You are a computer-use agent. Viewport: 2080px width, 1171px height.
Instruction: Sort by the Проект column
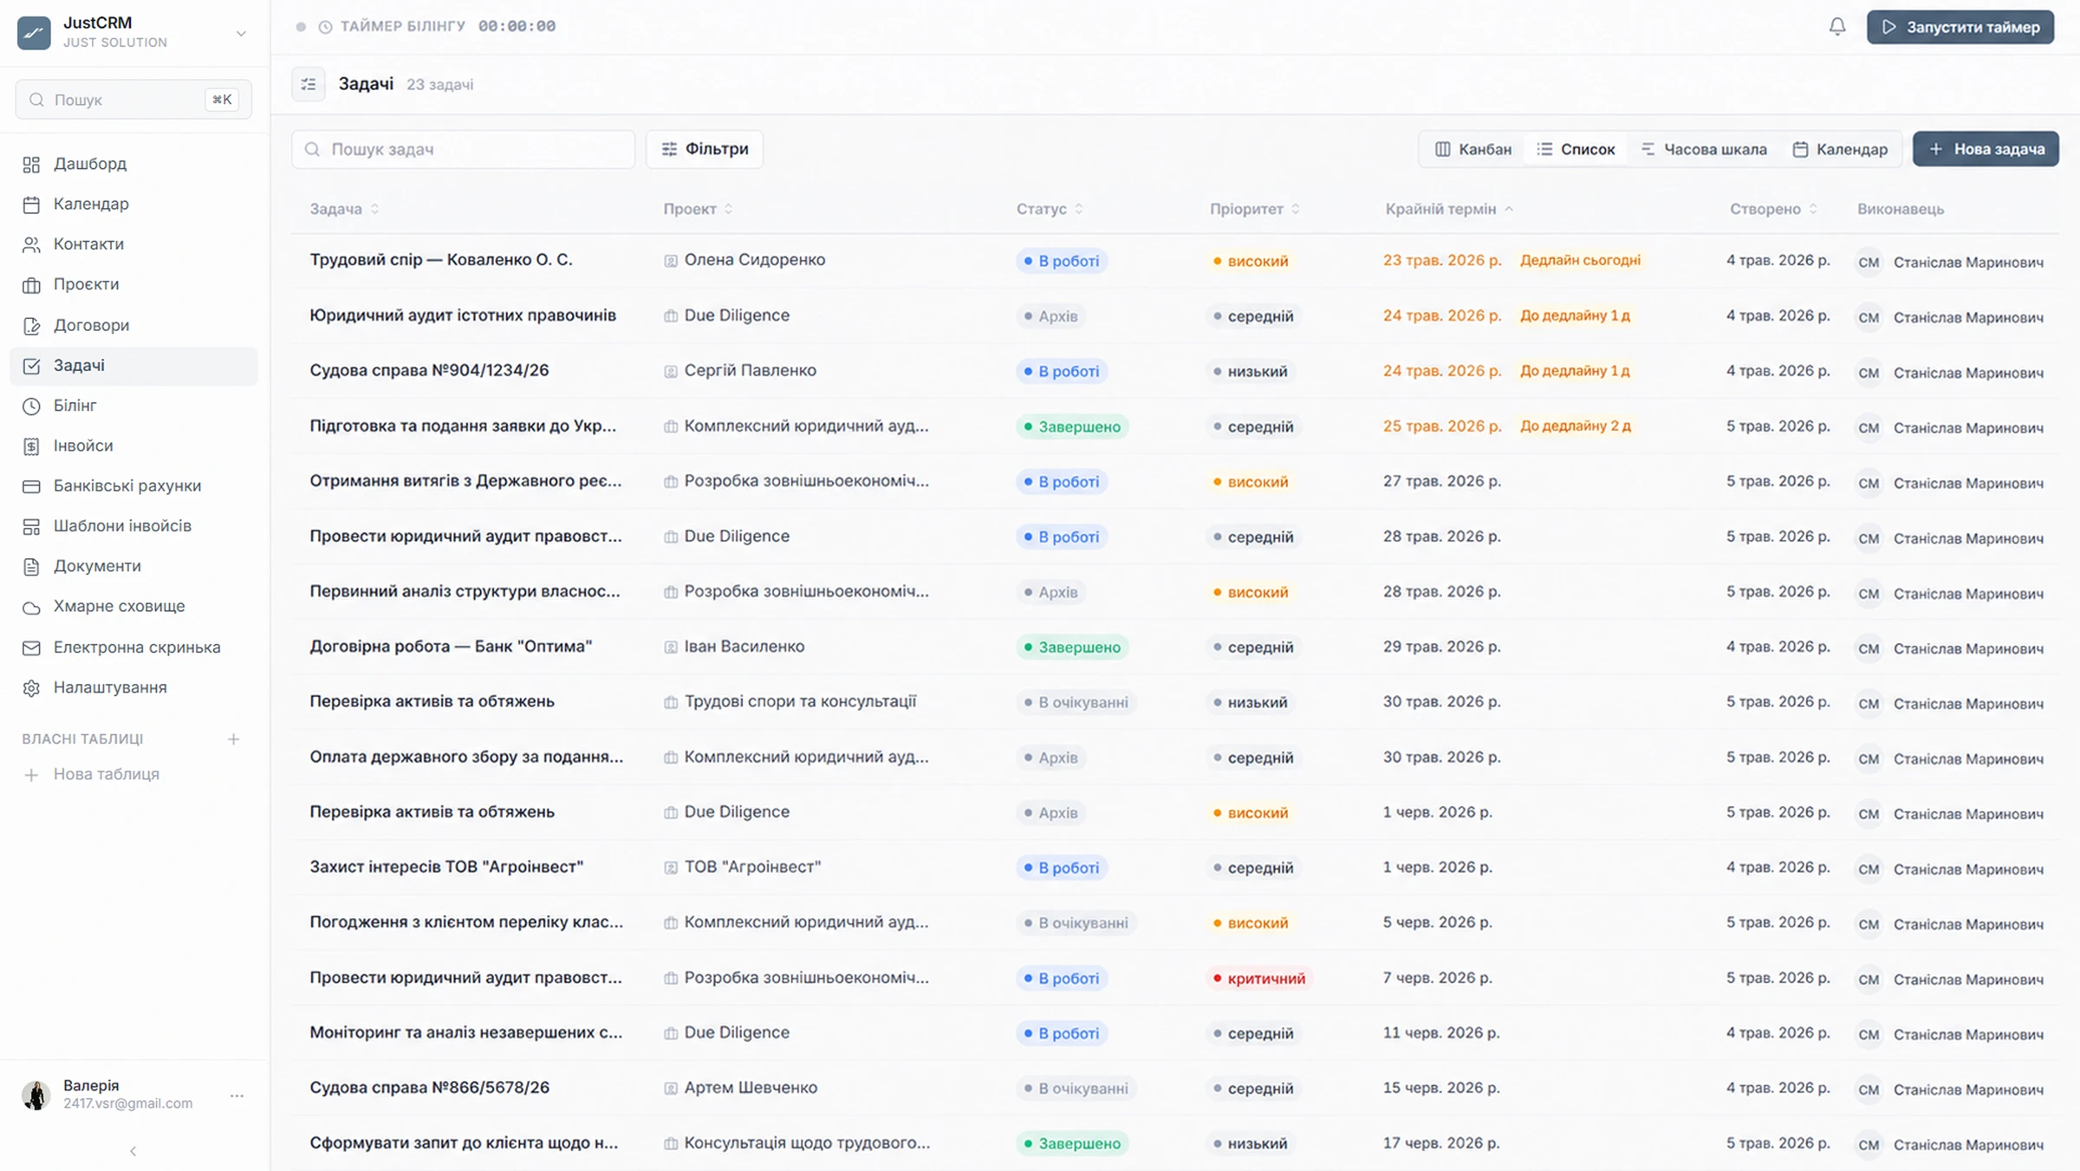[x=698, y=209]
